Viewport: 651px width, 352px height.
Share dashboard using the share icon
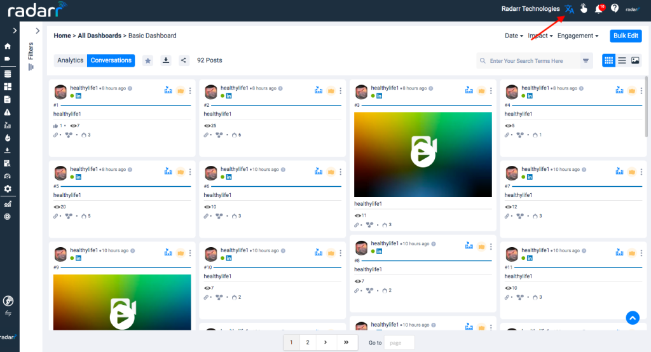point(184,60)
